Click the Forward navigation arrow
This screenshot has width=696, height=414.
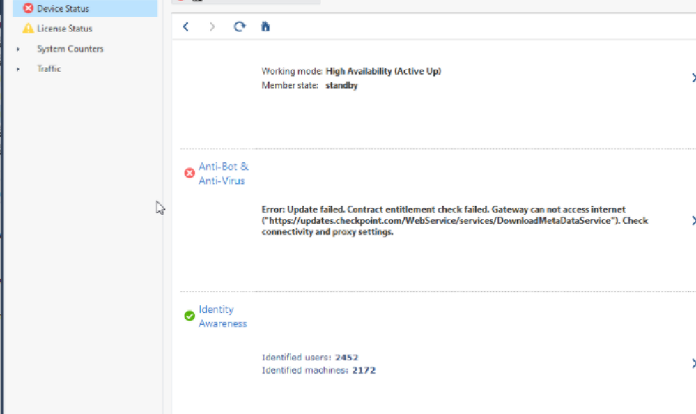[x=212, y=27]
